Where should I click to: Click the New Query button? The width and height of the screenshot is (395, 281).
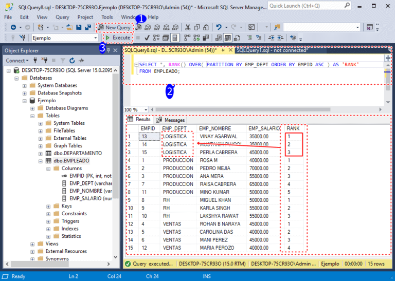tap(115, 27)
